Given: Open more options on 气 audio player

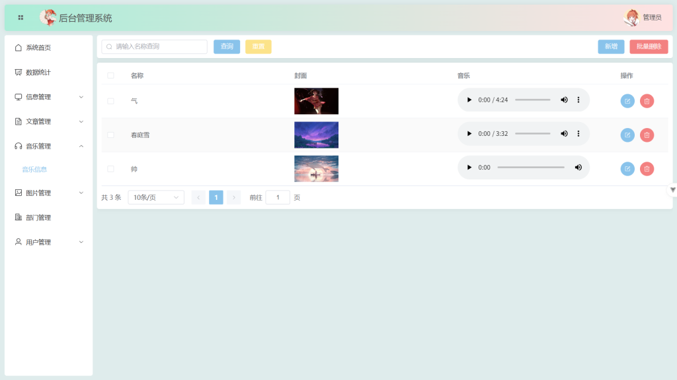Looking at the screenshot, I should [578, 100].
